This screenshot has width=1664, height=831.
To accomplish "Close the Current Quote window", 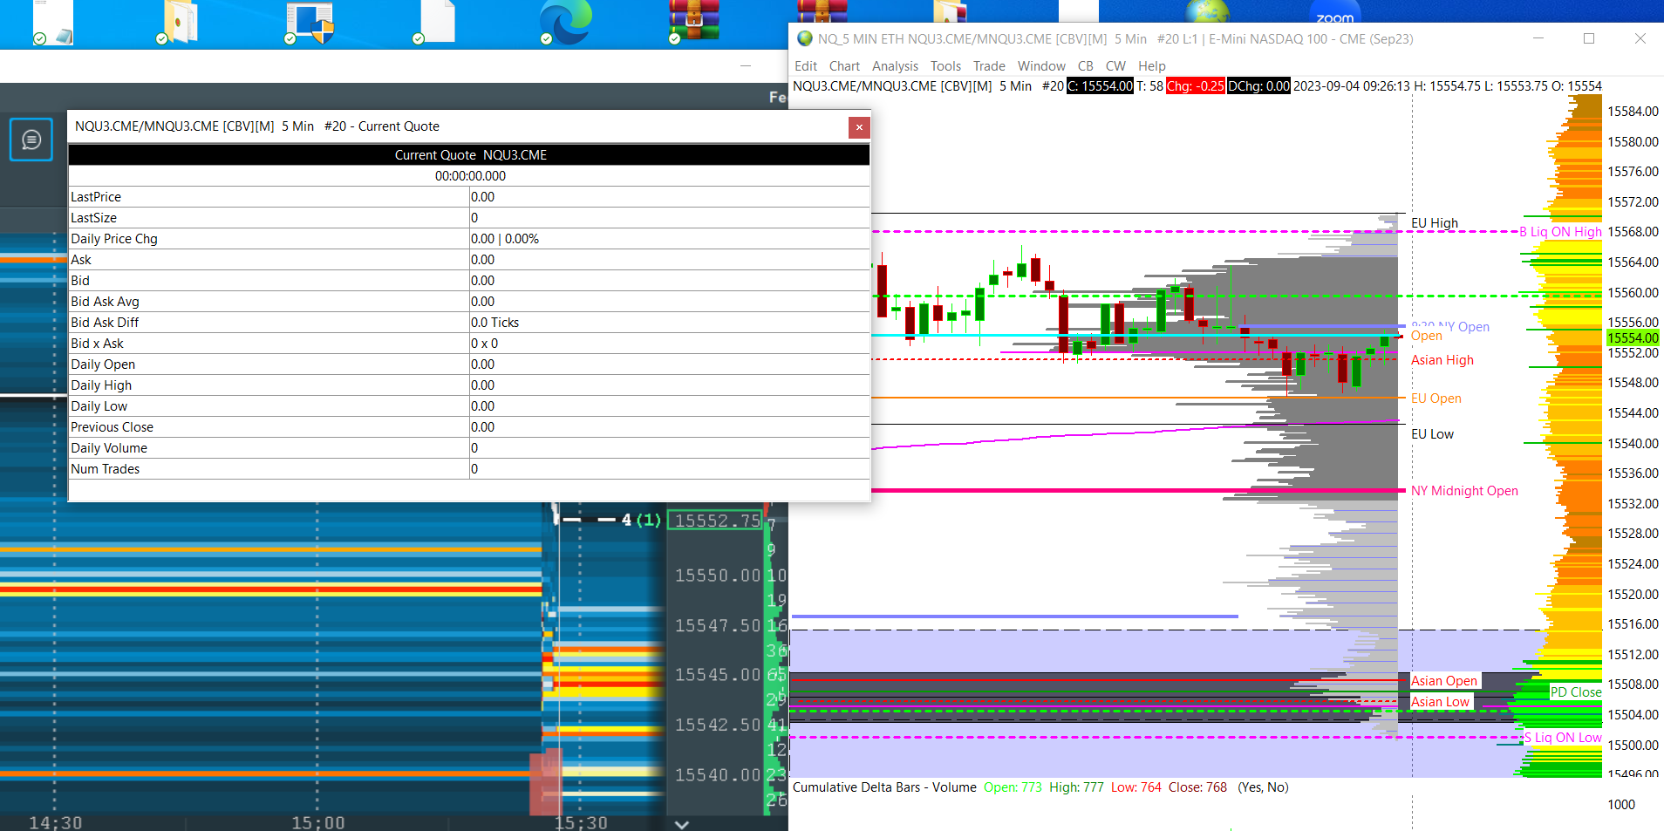I will 859,127.
